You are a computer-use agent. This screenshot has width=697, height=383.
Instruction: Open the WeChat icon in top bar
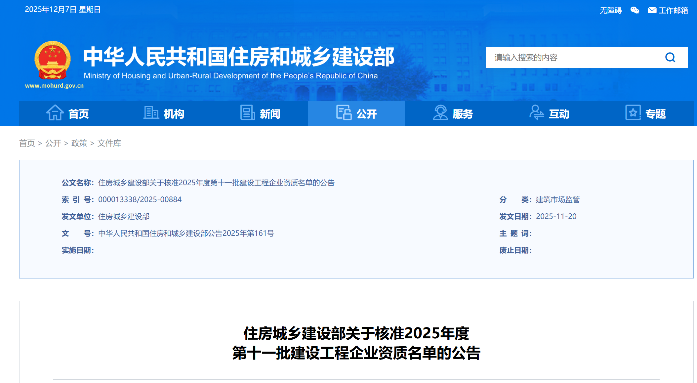(634, 10)
